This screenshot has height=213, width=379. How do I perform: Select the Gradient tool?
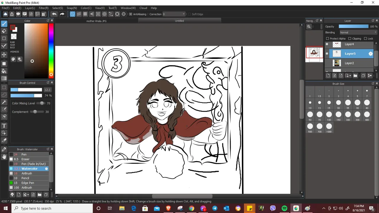4,78
